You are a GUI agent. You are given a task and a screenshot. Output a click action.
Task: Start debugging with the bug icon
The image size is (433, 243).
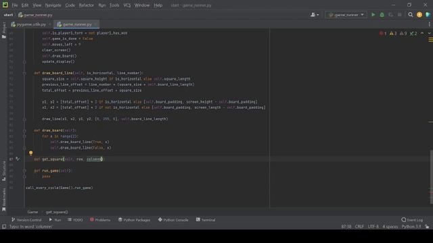382,15
